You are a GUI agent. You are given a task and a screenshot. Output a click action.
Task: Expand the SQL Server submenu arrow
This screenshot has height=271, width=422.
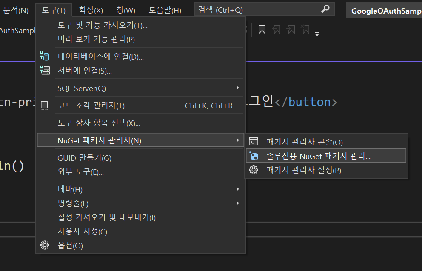[237, 88]
